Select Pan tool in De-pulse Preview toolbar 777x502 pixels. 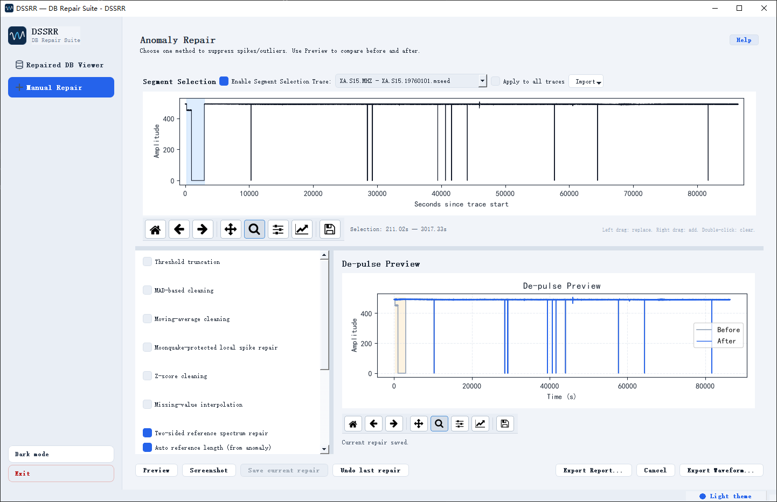point(419,424)
